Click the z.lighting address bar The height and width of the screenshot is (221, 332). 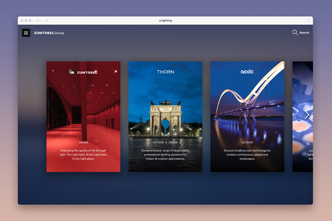click(166, 20)
